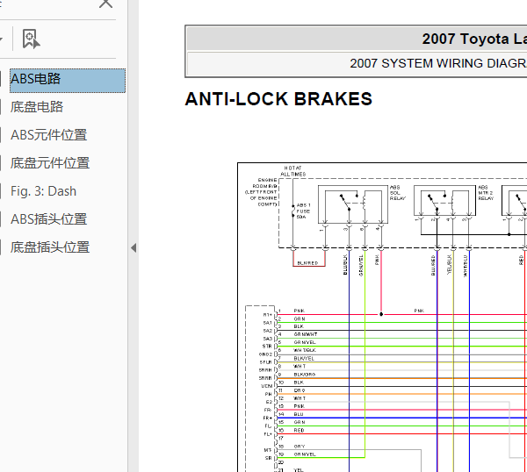The image size is (527, 472).
Task: Open the Fig. 3: Dash bookmark
Action: 43,191
